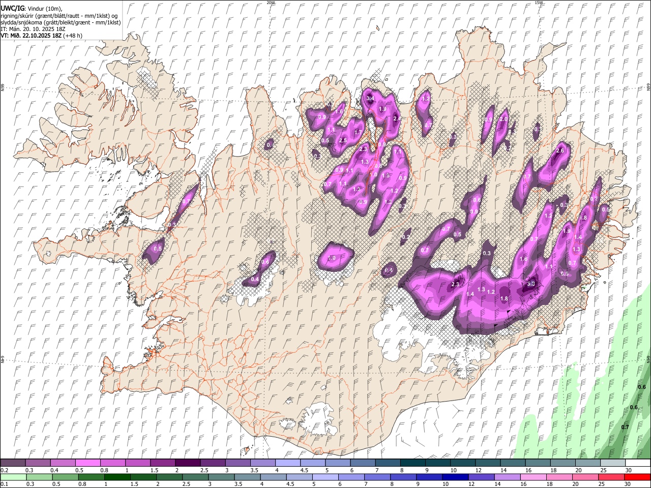Viewport: 651px width, 488px height.
Task: Click the royal blue rain scale swatch at 8
Action: click(403, 477)
